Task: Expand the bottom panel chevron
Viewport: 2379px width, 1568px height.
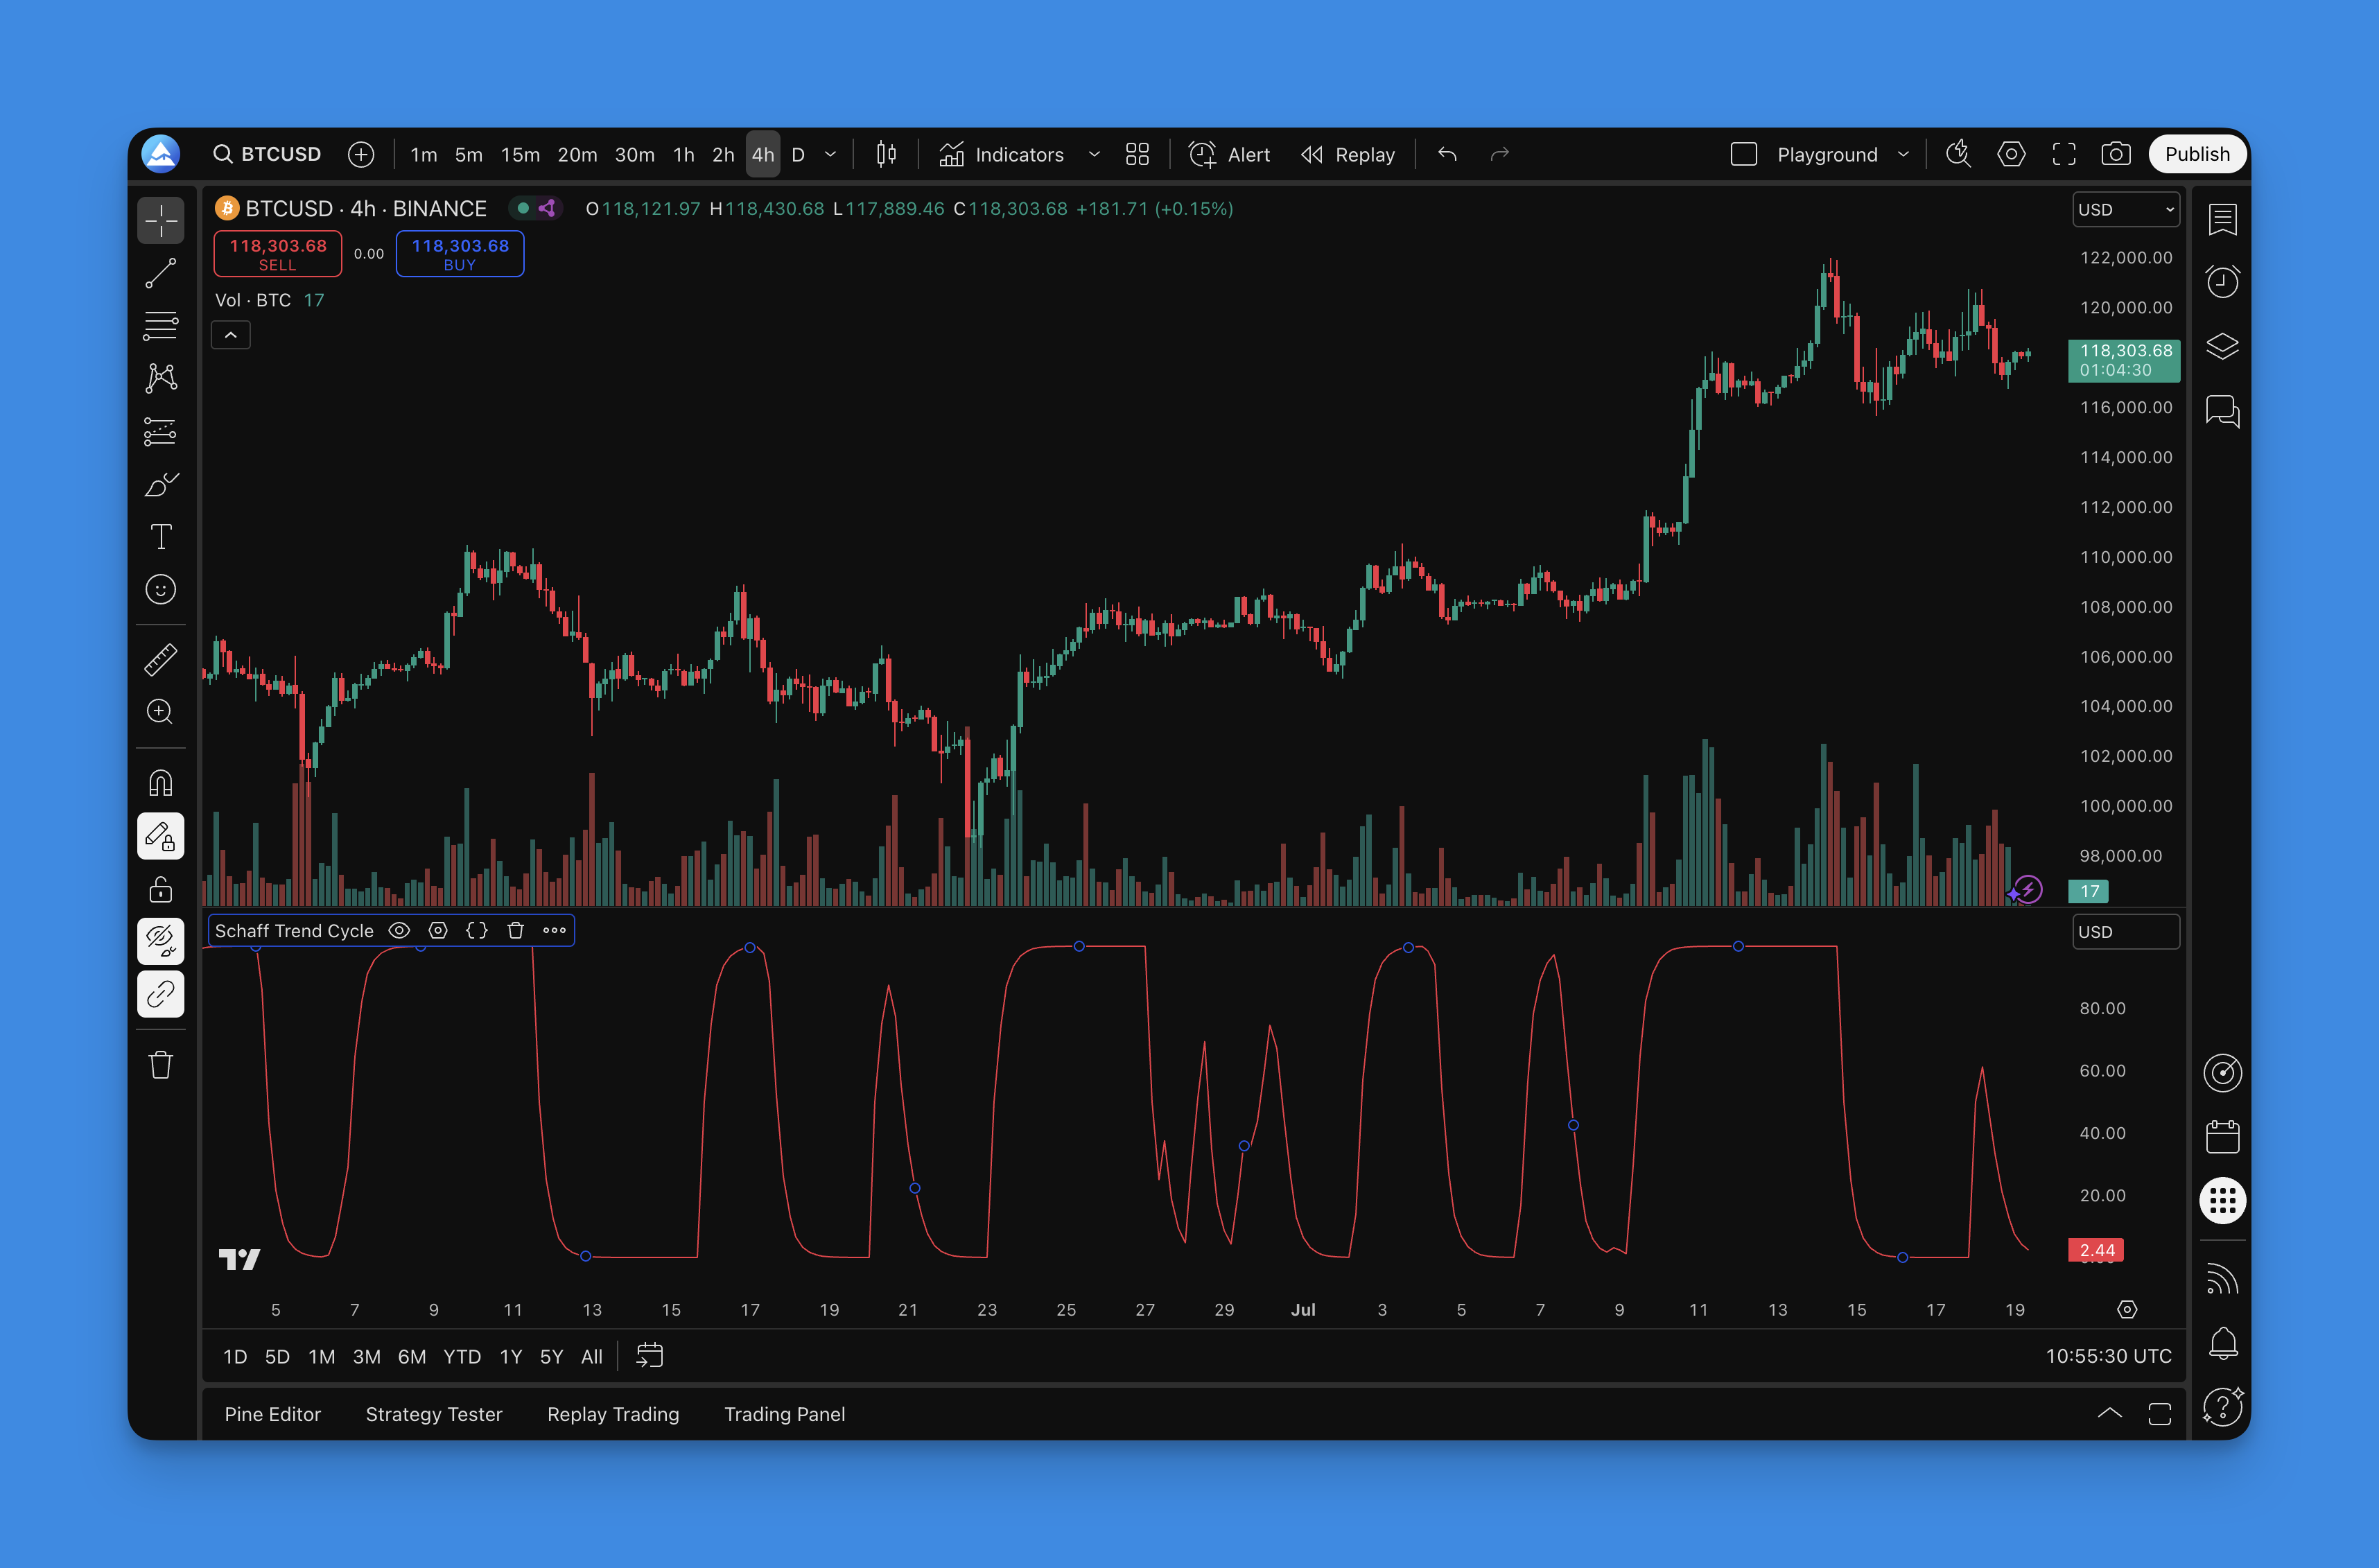Action: pos(2109,1413)
